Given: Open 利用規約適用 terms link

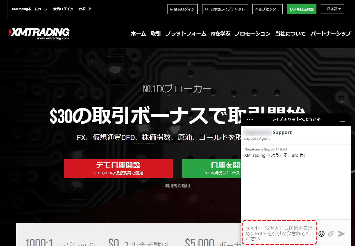Looking at the screenshot, I should pyautogui.click(x=178, y=186).
